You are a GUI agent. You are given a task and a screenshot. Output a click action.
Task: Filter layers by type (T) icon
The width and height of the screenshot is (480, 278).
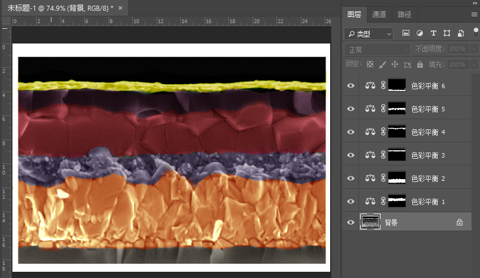[x=434, y=33]
